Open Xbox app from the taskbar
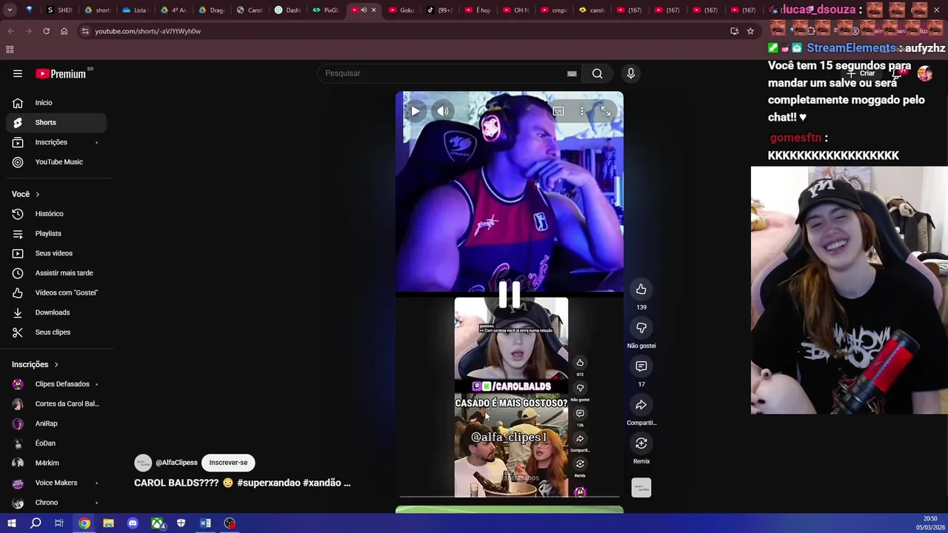Viewport: 948px width, 533px height. pyautogui.click(x=157, y=523)
